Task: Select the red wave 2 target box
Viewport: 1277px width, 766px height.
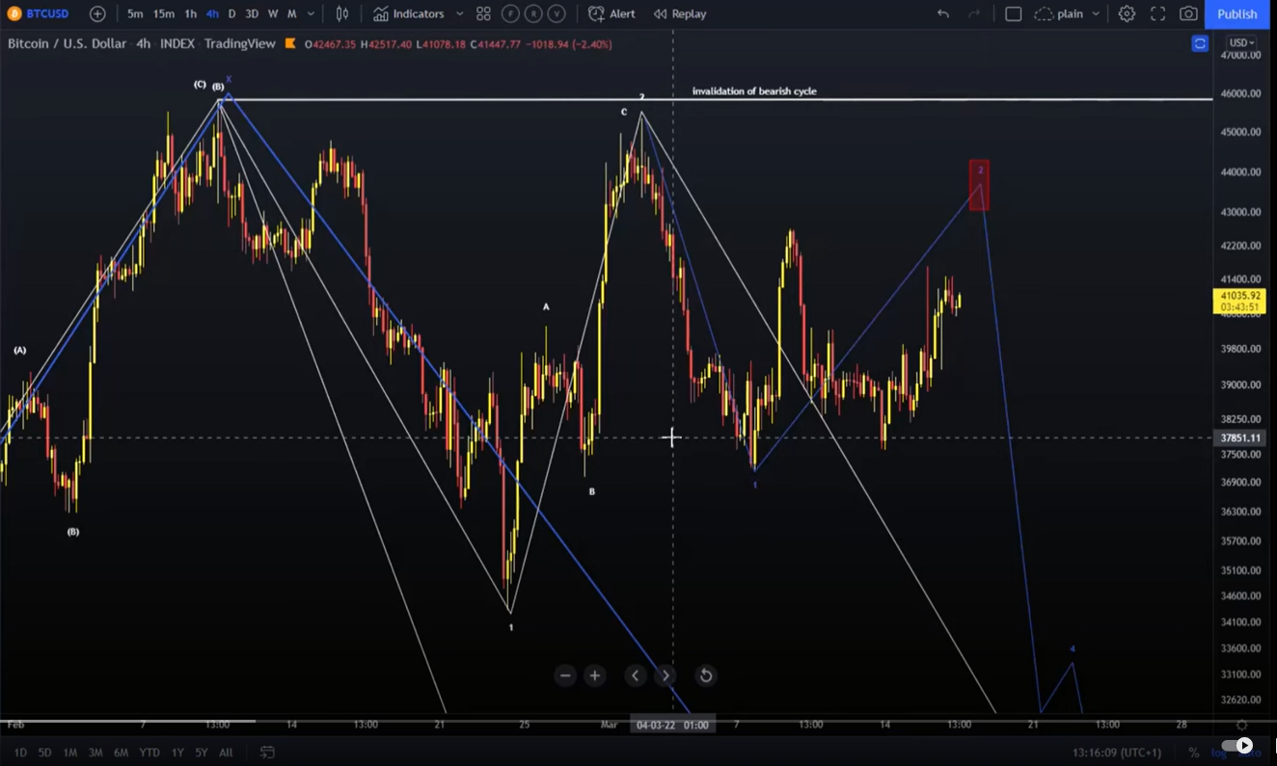Action: coord(979,185)
